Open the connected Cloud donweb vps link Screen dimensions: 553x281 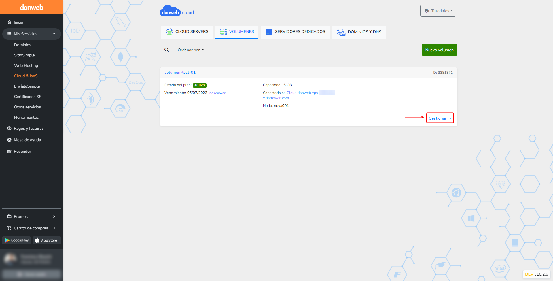coord(300,95)
